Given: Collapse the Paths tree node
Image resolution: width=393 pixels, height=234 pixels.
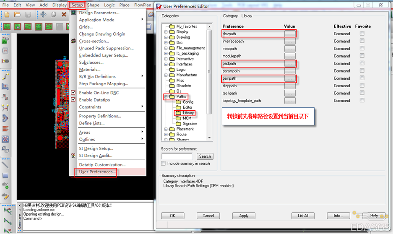Looking at the screenshot, I should coord(166,97).
